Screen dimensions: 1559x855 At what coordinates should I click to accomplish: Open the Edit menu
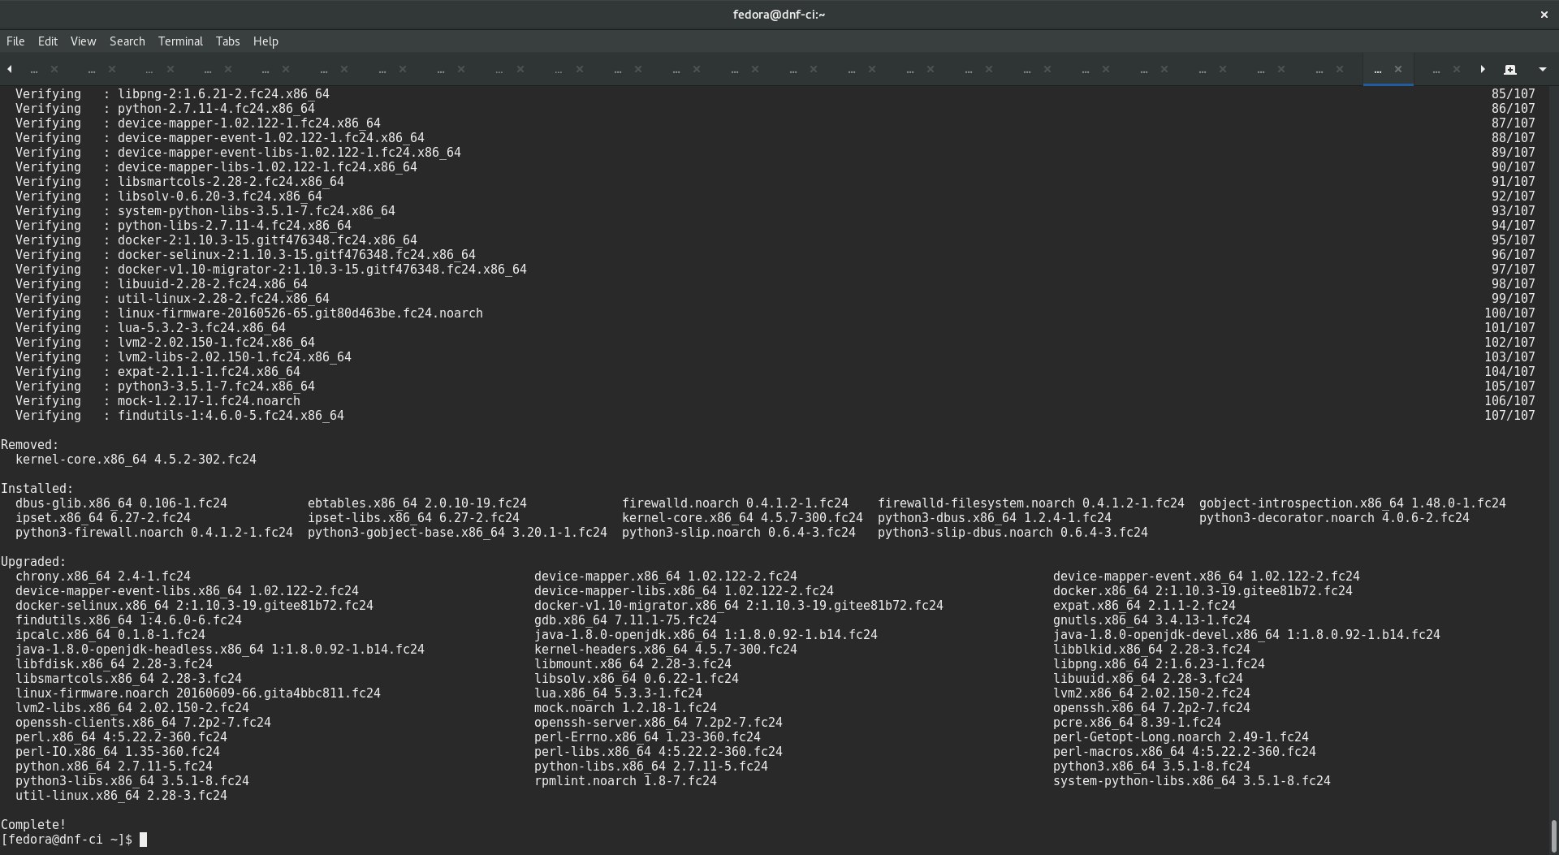coord(48,41)
